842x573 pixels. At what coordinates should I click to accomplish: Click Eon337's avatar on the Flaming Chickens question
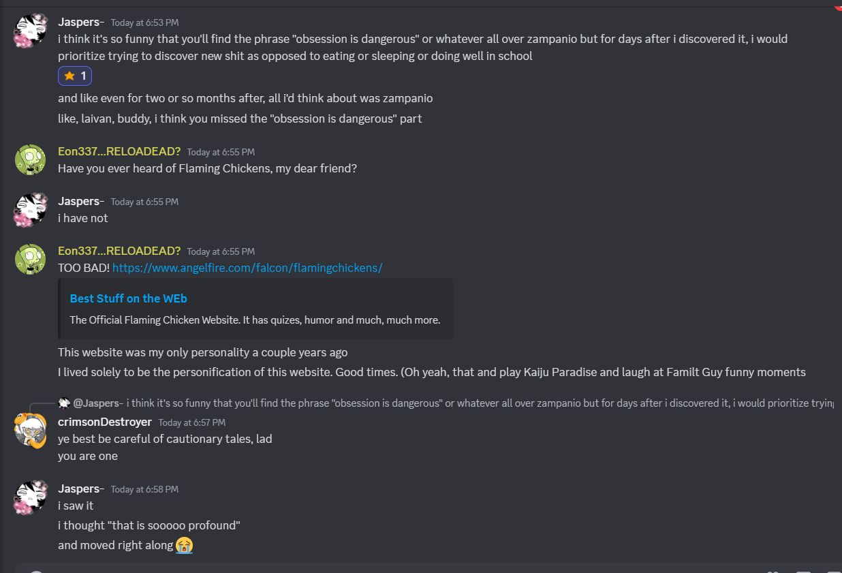click(30, 159)
